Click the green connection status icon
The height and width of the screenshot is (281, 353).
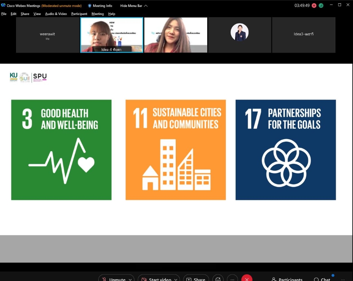321,5
